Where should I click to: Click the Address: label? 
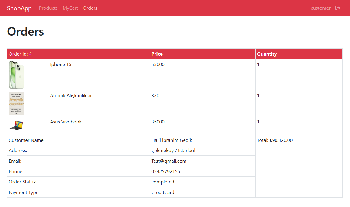18,151
